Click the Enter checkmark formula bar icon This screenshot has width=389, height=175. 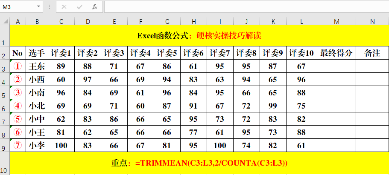tap(79, 7)
